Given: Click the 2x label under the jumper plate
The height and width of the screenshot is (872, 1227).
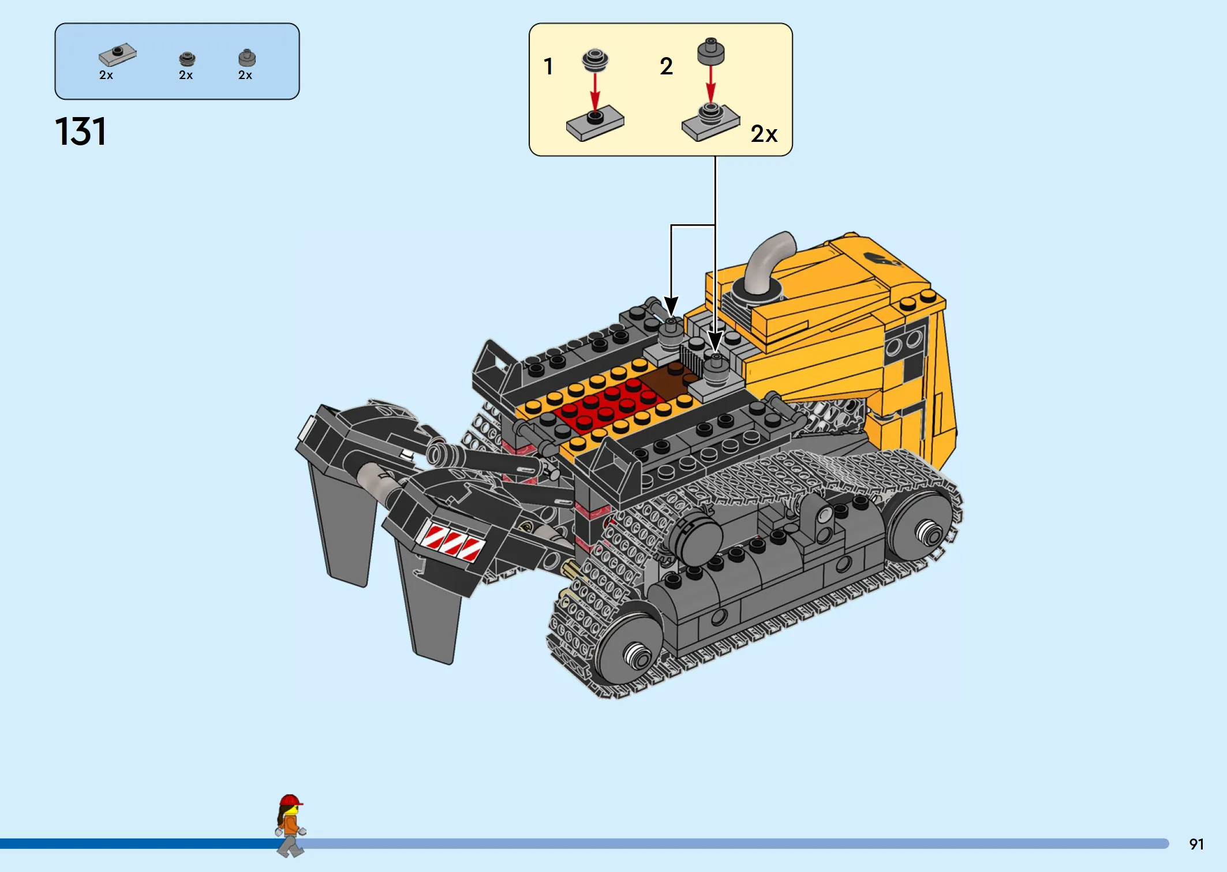Looking at the screenshot, I should [106, 75].
